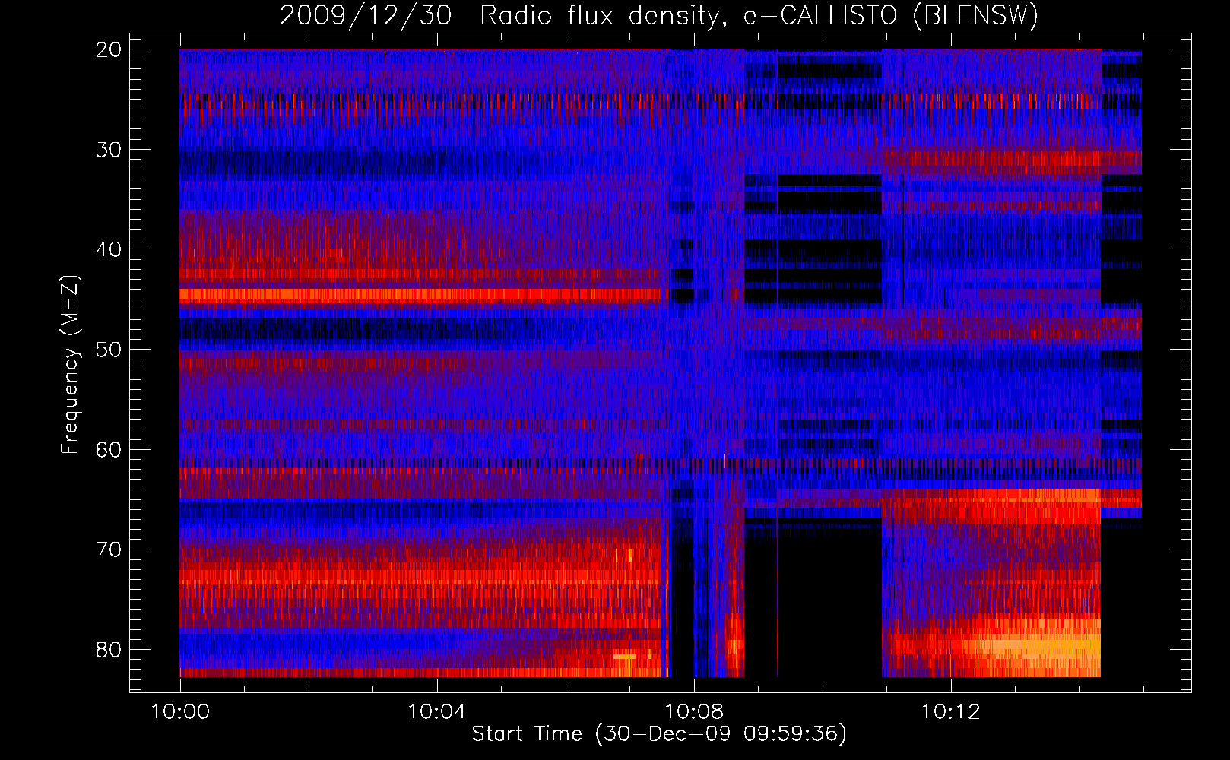The image size is (1230, 760).
Task: Click the '10:04' time tick label
Action: point(437,712)
